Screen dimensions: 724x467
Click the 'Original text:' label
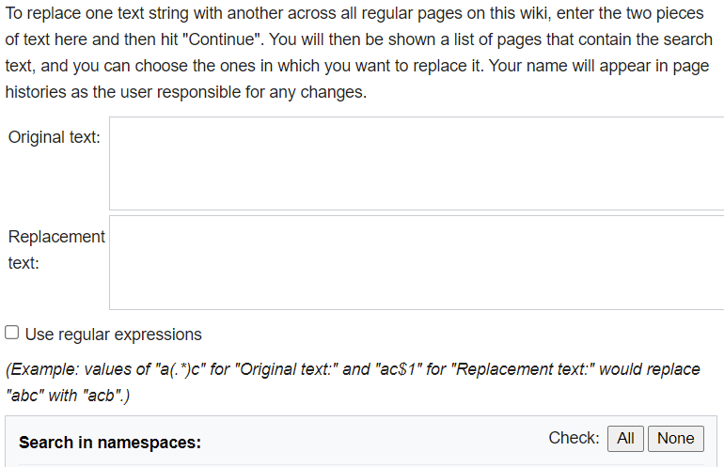54,137
